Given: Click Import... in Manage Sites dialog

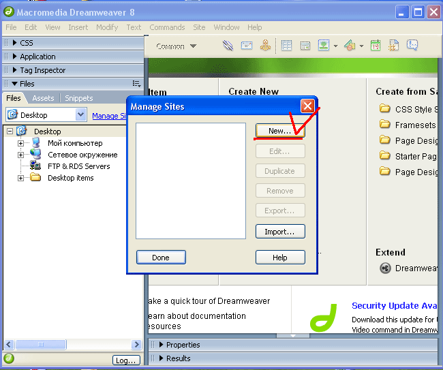Looking at the screenshot, I should pyautogui.click(x=280, y=232).
